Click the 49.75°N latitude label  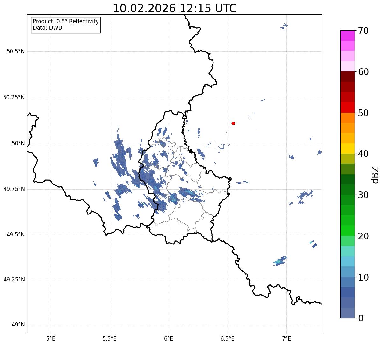[x=14, y=189]
